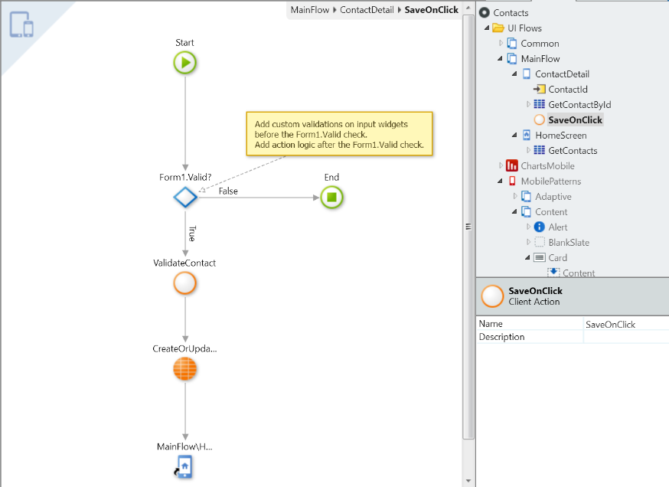Expand the Adaptive node
This screenshot has width=669, height=487.
click(x=515, y=196)
